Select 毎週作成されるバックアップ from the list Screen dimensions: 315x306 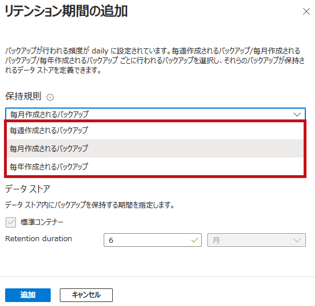point(155,130)
